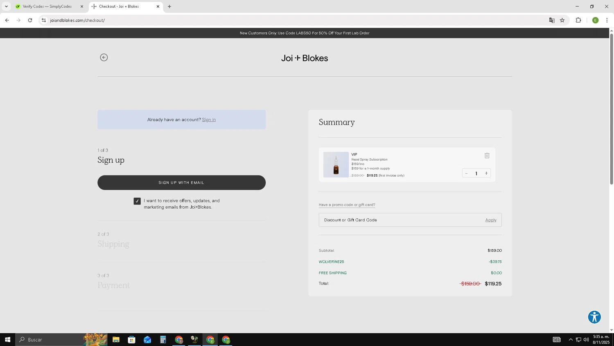Show hidden system tray icons
The image size is (614, 346).
coord(571,339)
